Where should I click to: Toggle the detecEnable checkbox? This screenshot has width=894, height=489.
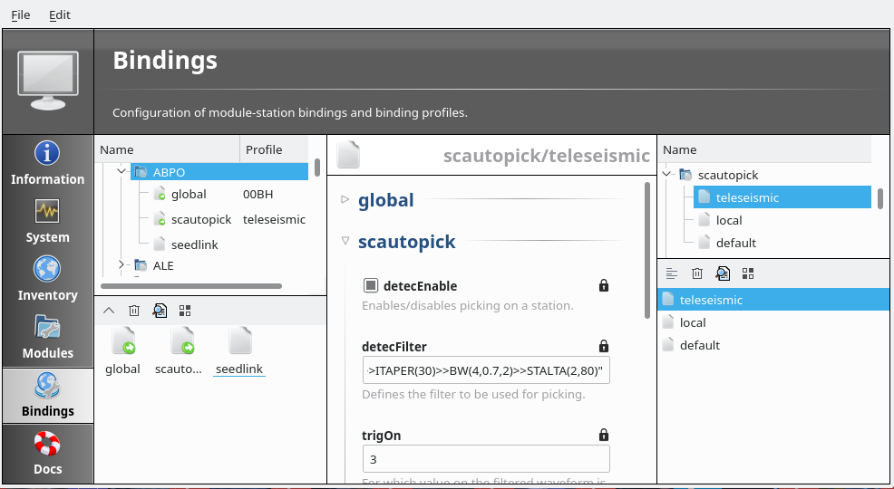pyautogui.click(x=371, y=286)
